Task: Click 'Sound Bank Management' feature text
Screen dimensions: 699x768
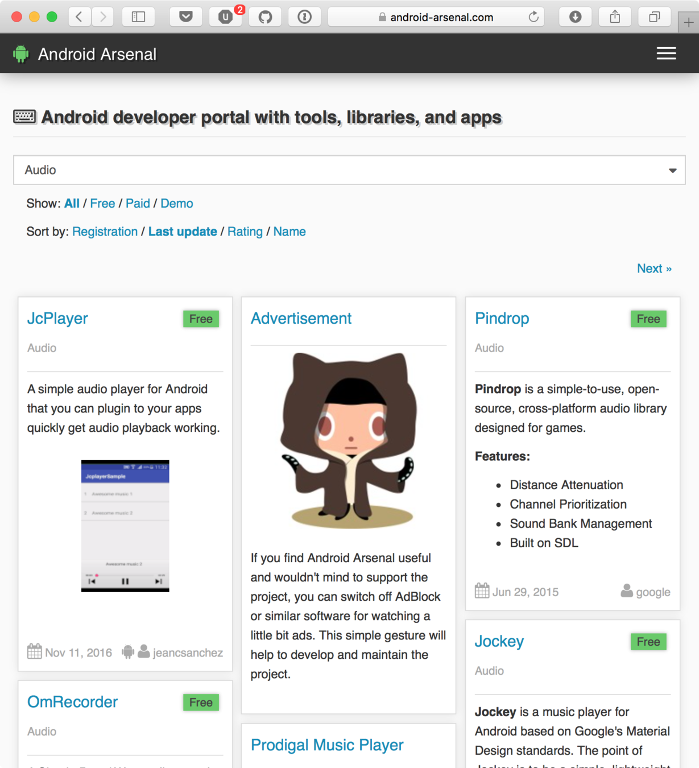Action: click(x=581, y=524)
